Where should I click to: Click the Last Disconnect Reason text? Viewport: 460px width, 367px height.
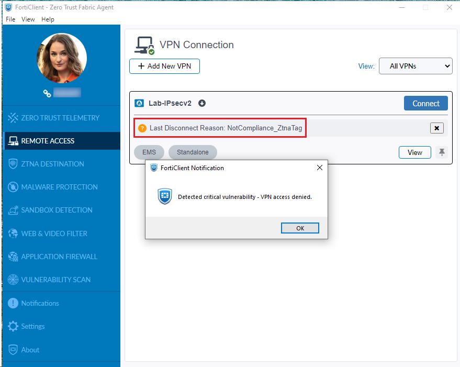pos(226,128)
